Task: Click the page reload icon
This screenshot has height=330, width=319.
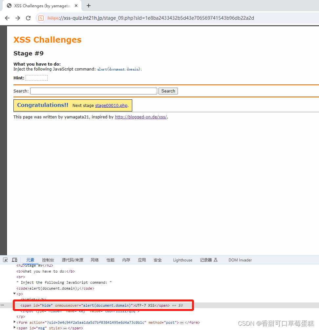Action: point(28,18)
